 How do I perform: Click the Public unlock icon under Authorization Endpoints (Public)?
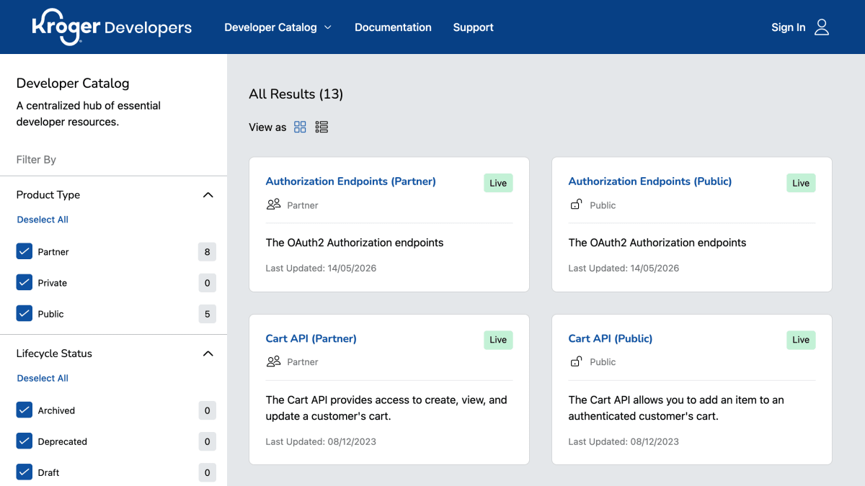[576, 204]
